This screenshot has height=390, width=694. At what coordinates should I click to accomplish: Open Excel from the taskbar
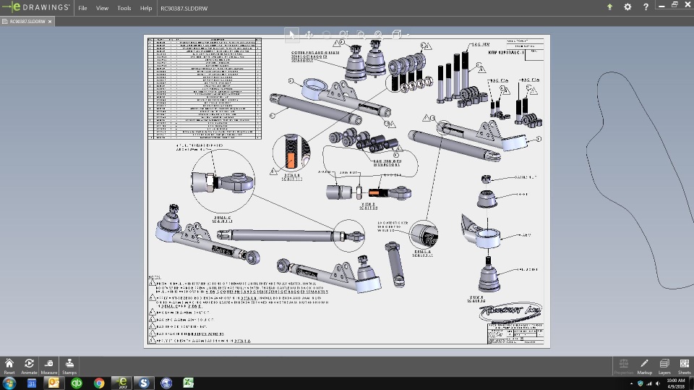189,383
